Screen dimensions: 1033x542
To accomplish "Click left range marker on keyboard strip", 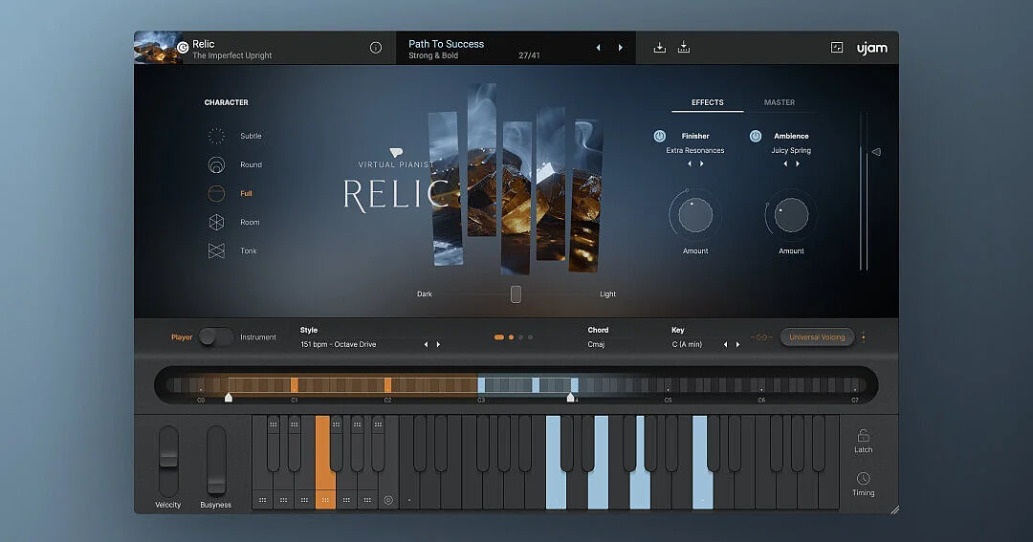I will pos(229,398).
